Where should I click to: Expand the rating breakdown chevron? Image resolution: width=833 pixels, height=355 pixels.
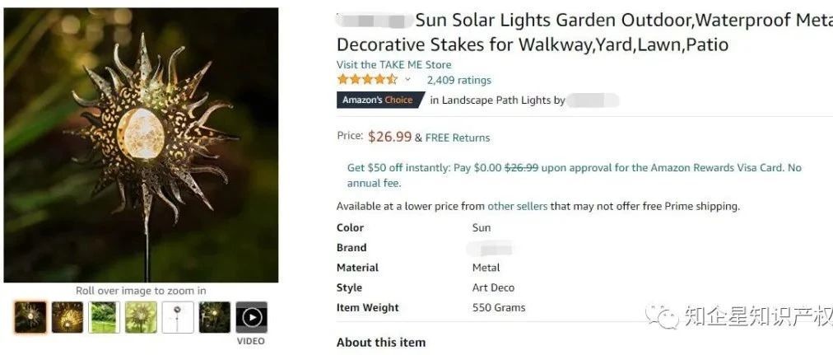point(407,80)
